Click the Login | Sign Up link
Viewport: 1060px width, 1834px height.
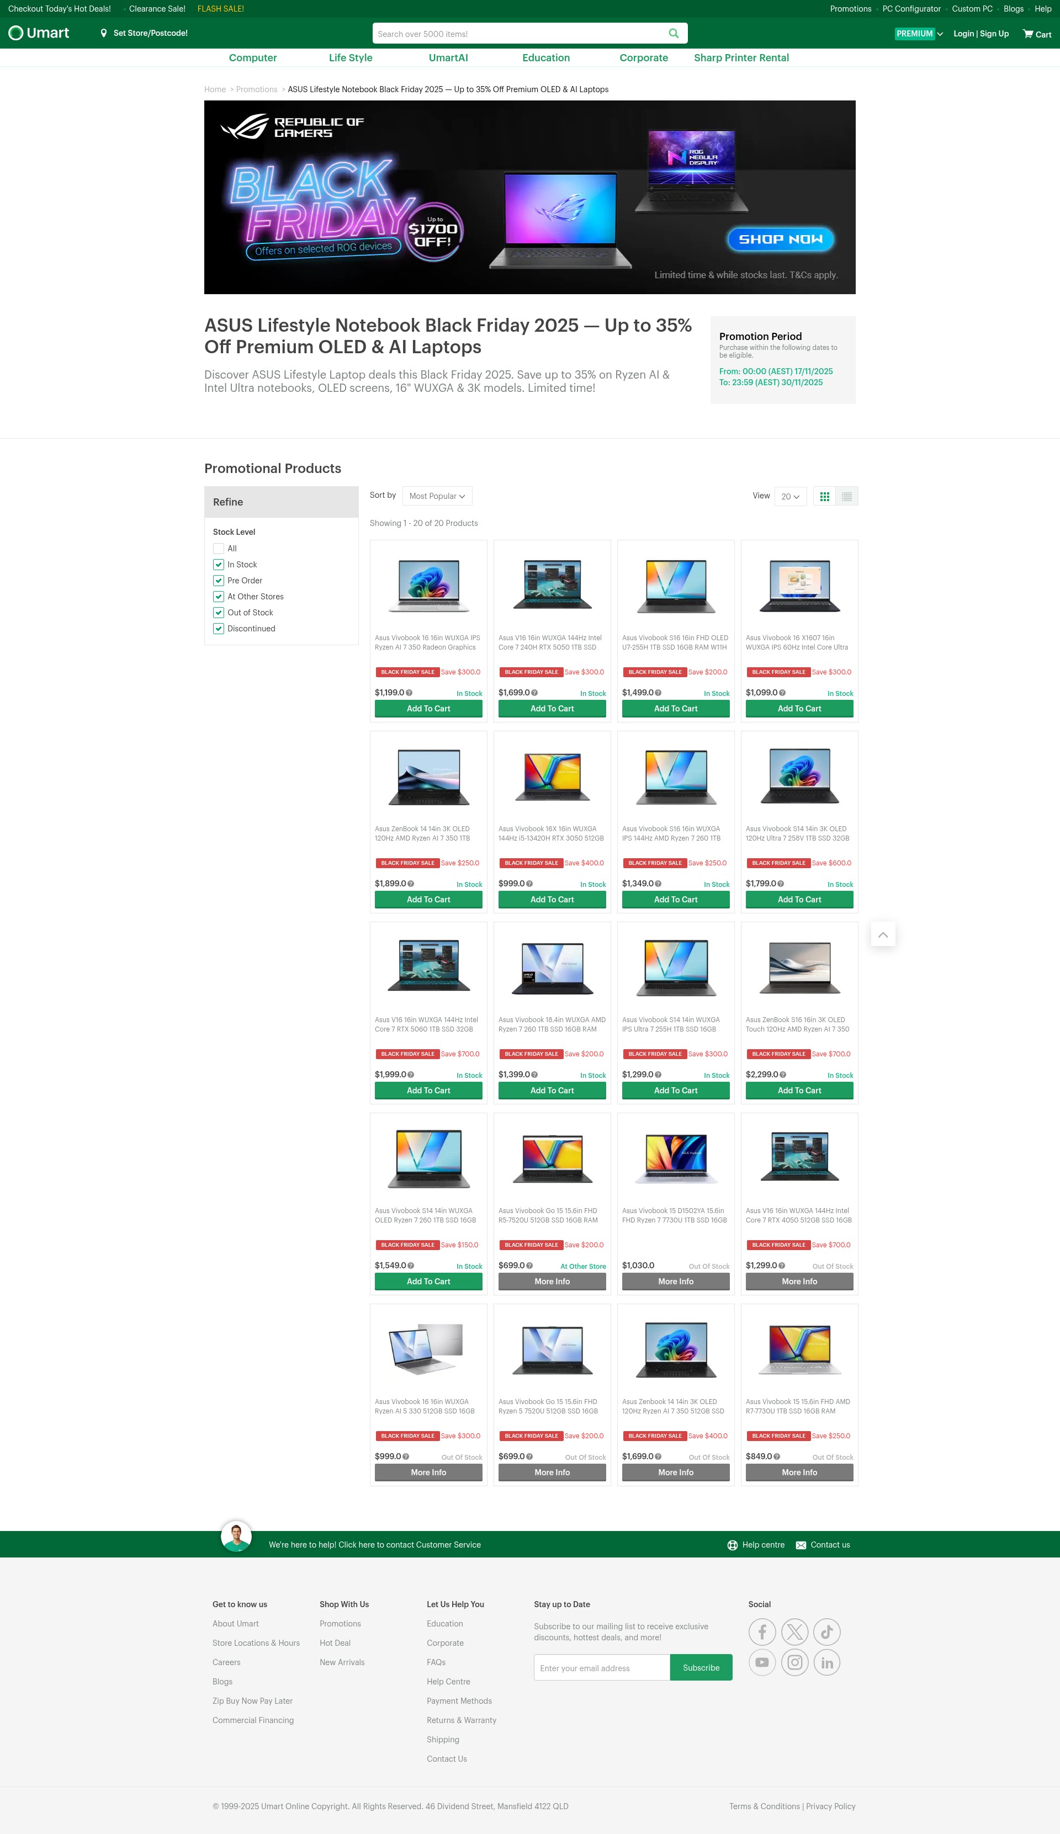pyautogui.click(x=981, y=34)
